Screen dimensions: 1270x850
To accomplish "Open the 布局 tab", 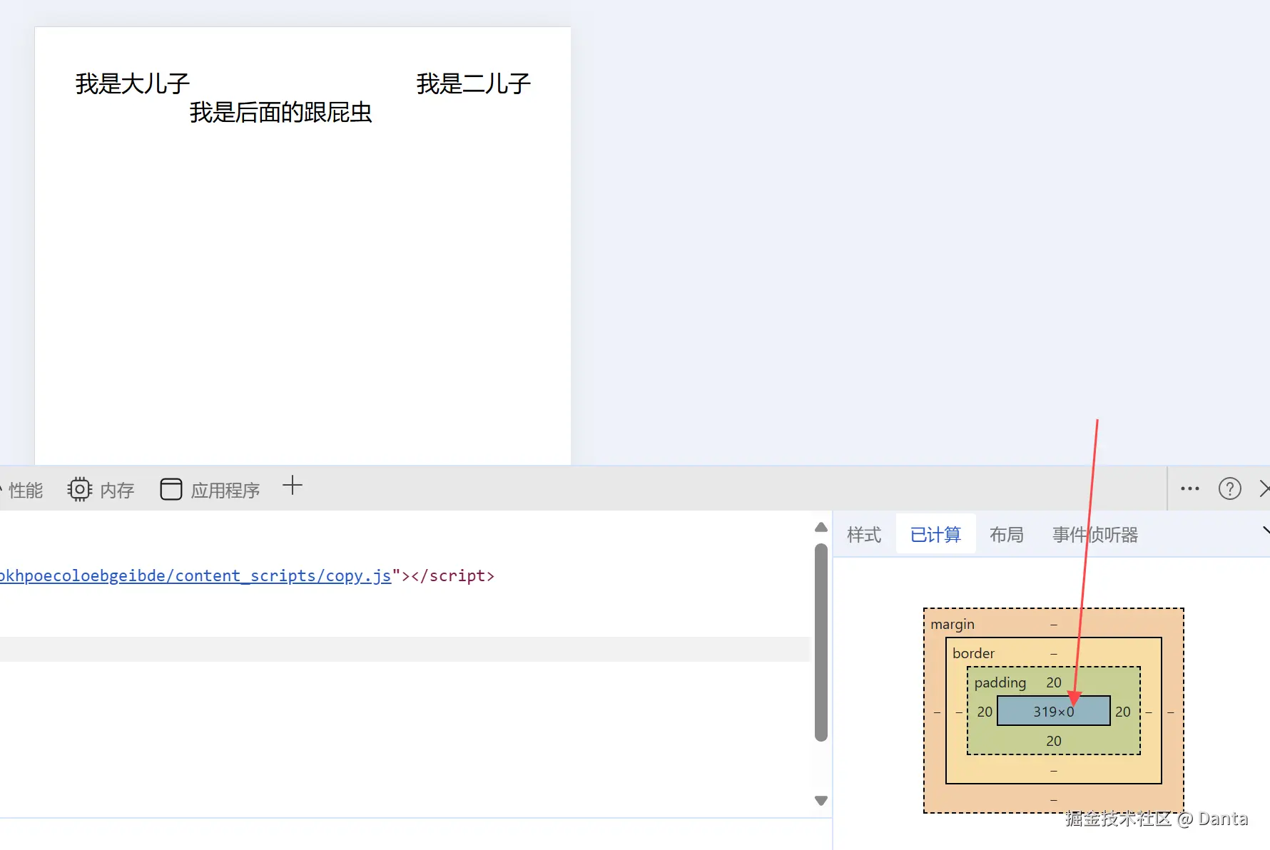I will (1006, 534).
